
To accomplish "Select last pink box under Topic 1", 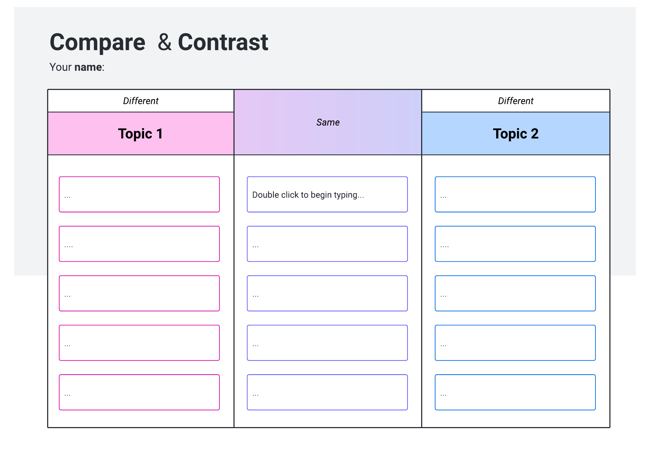I will point(139,392).
